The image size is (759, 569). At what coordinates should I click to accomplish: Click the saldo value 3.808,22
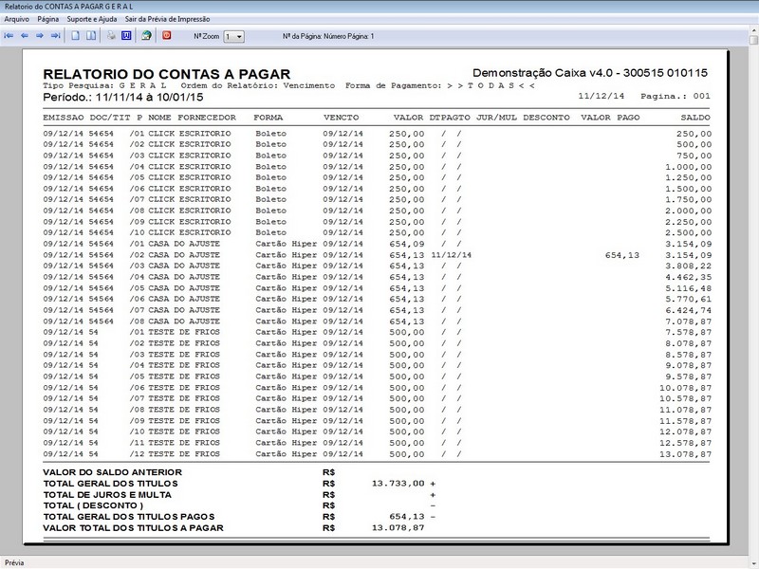point(689,266)
